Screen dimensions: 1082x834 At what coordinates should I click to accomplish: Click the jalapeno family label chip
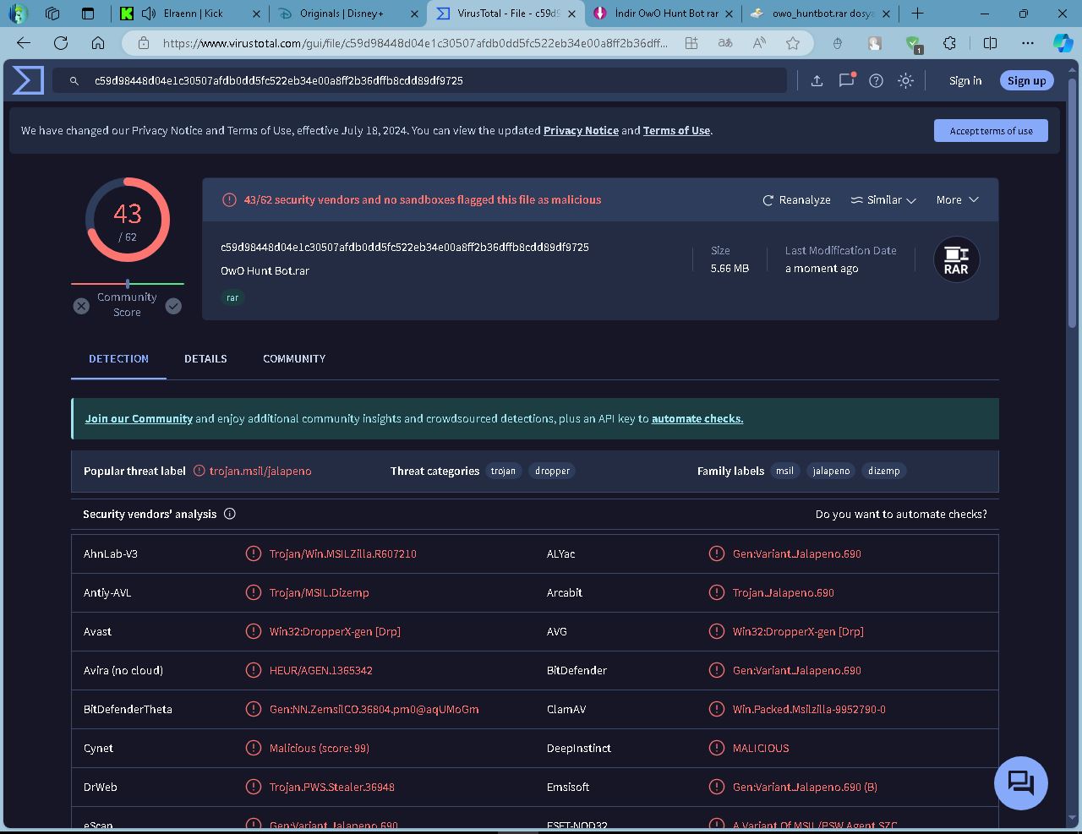(x=831, y=471)
